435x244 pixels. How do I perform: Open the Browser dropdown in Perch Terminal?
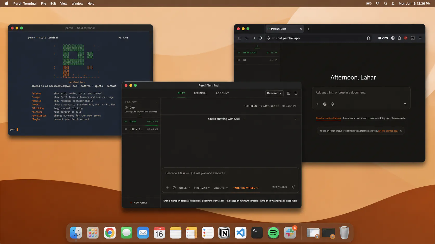274,93
